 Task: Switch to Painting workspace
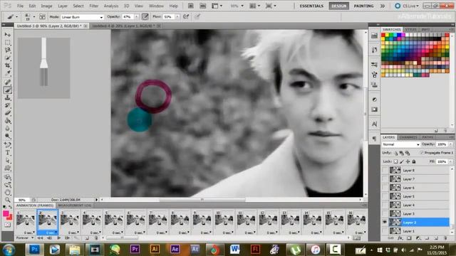363,6
